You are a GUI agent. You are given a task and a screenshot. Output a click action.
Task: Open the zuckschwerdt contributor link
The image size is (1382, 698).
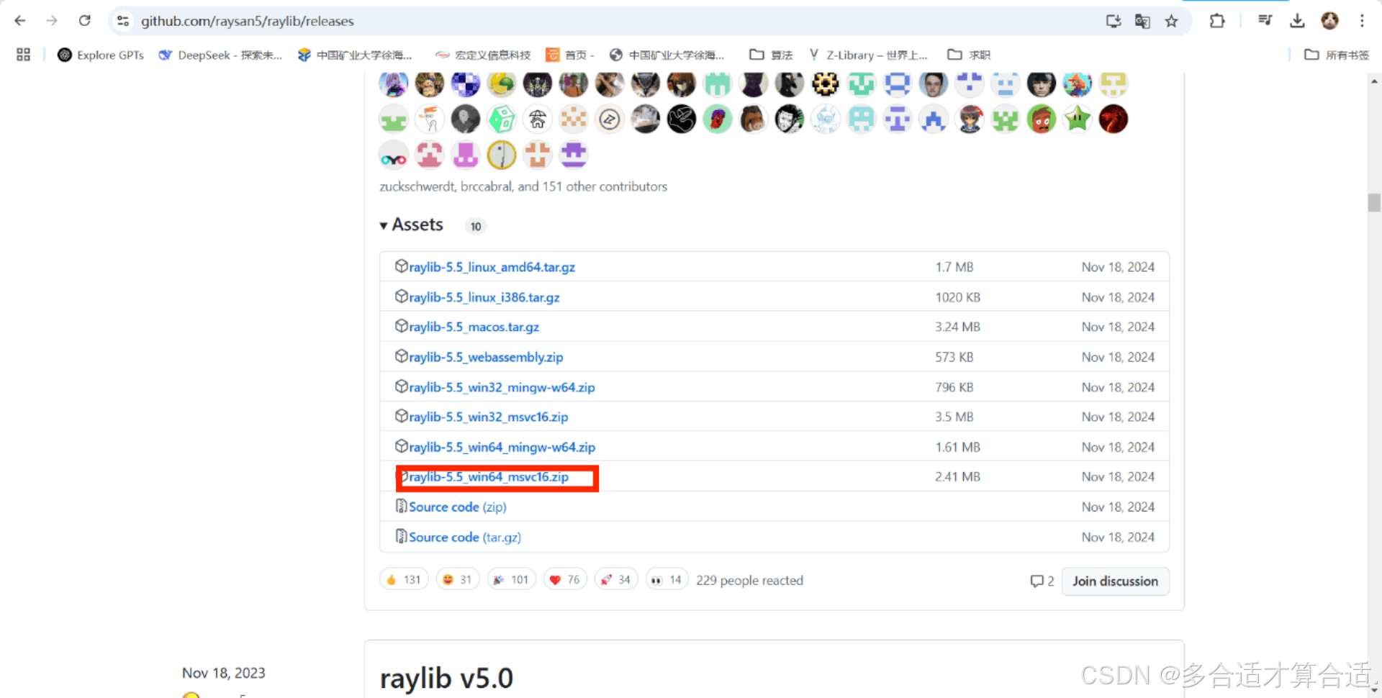point(417,186)
